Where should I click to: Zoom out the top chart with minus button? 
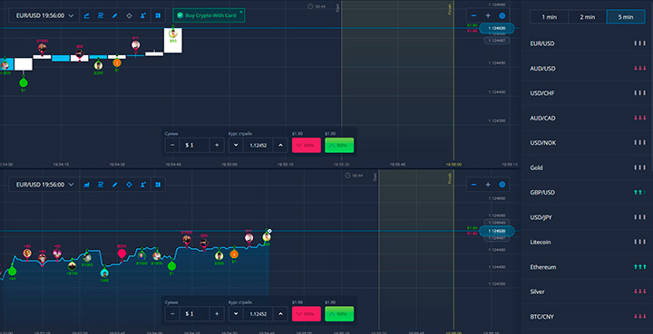[474, 15]
